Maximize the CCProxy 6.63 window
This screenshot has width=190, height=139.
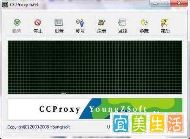coord(165,3)
